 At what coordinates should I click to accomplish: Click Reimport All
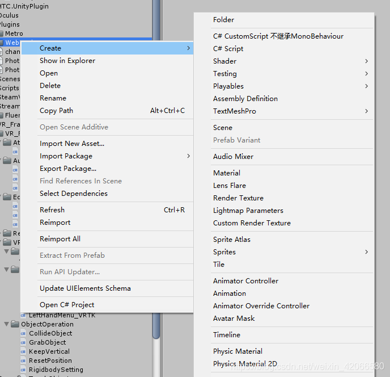[x=108, y=238]
